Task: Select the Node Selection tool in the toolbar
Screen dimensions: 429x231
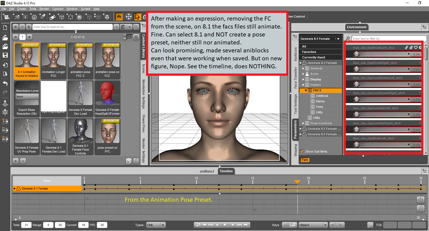Action: [137, 16]
